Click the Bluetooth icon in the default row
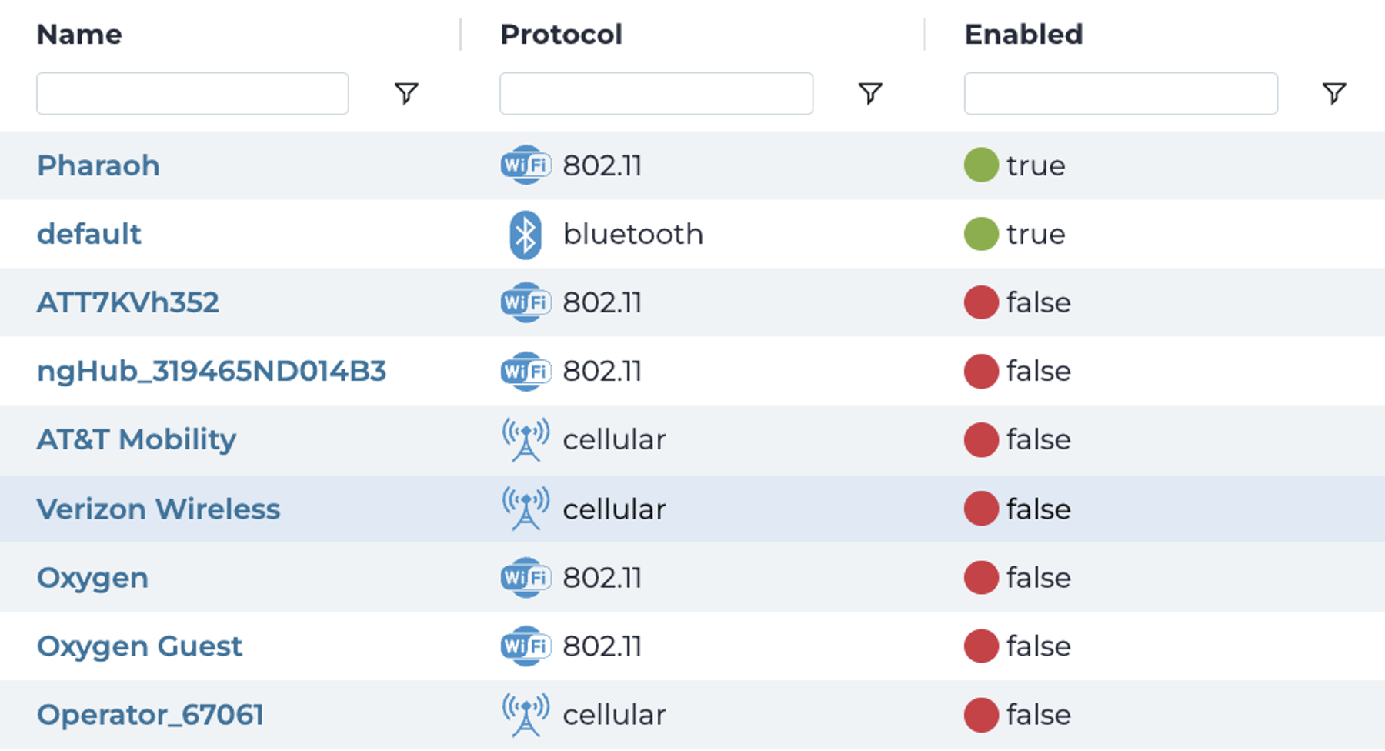Screen dimensions: 1385x751 click(526, 234)
